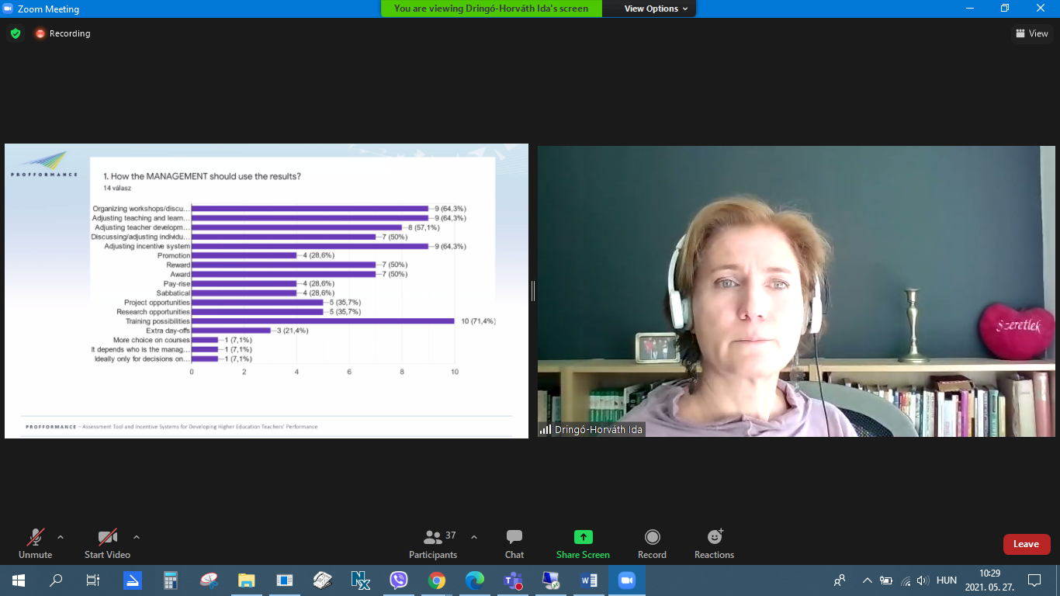
Task: Click the View layout button
Action: [1031, 33]
